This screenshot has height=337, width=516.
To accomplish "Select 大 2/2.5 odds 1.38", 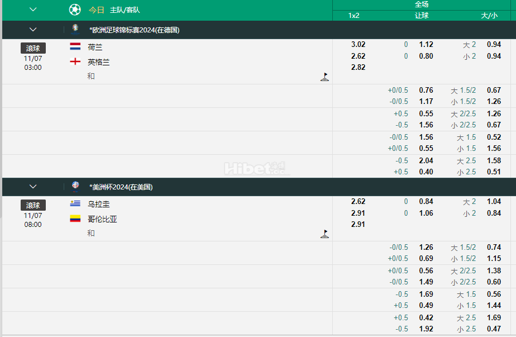I will pyautogui.click(x=494, y=271).
